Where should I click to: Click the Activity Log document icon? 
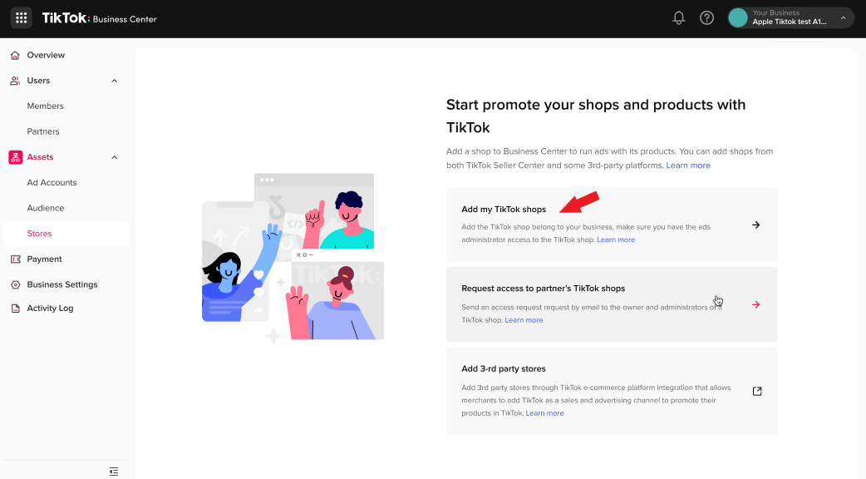point(15,309)
